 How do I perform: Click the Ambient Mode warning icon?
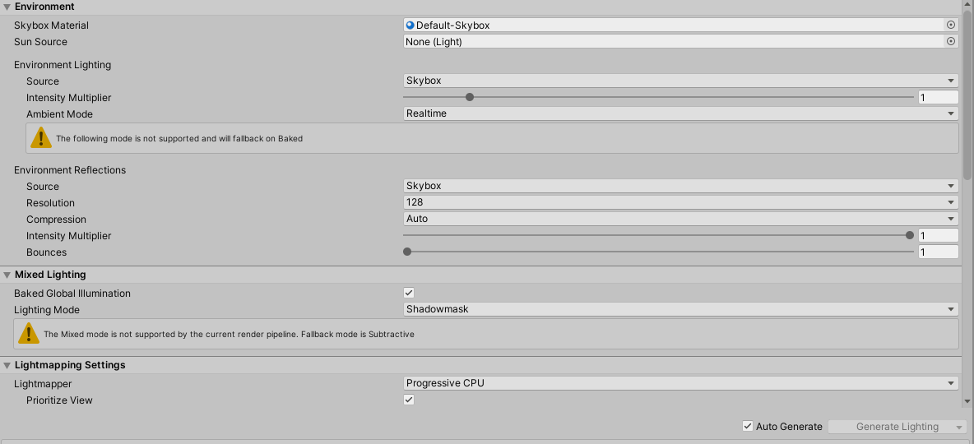(41, 138)
